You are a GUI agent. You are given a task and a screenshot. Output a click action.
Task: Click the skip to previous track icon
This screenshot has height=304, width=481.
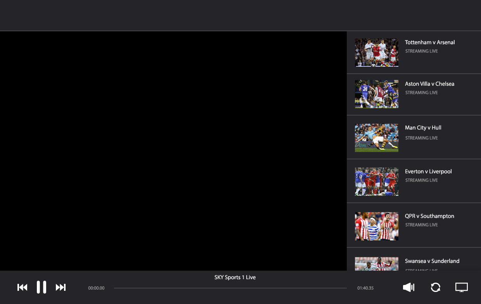[22, 287]
